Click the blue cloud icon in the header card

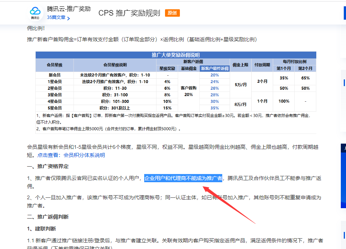tap(35, 9)
